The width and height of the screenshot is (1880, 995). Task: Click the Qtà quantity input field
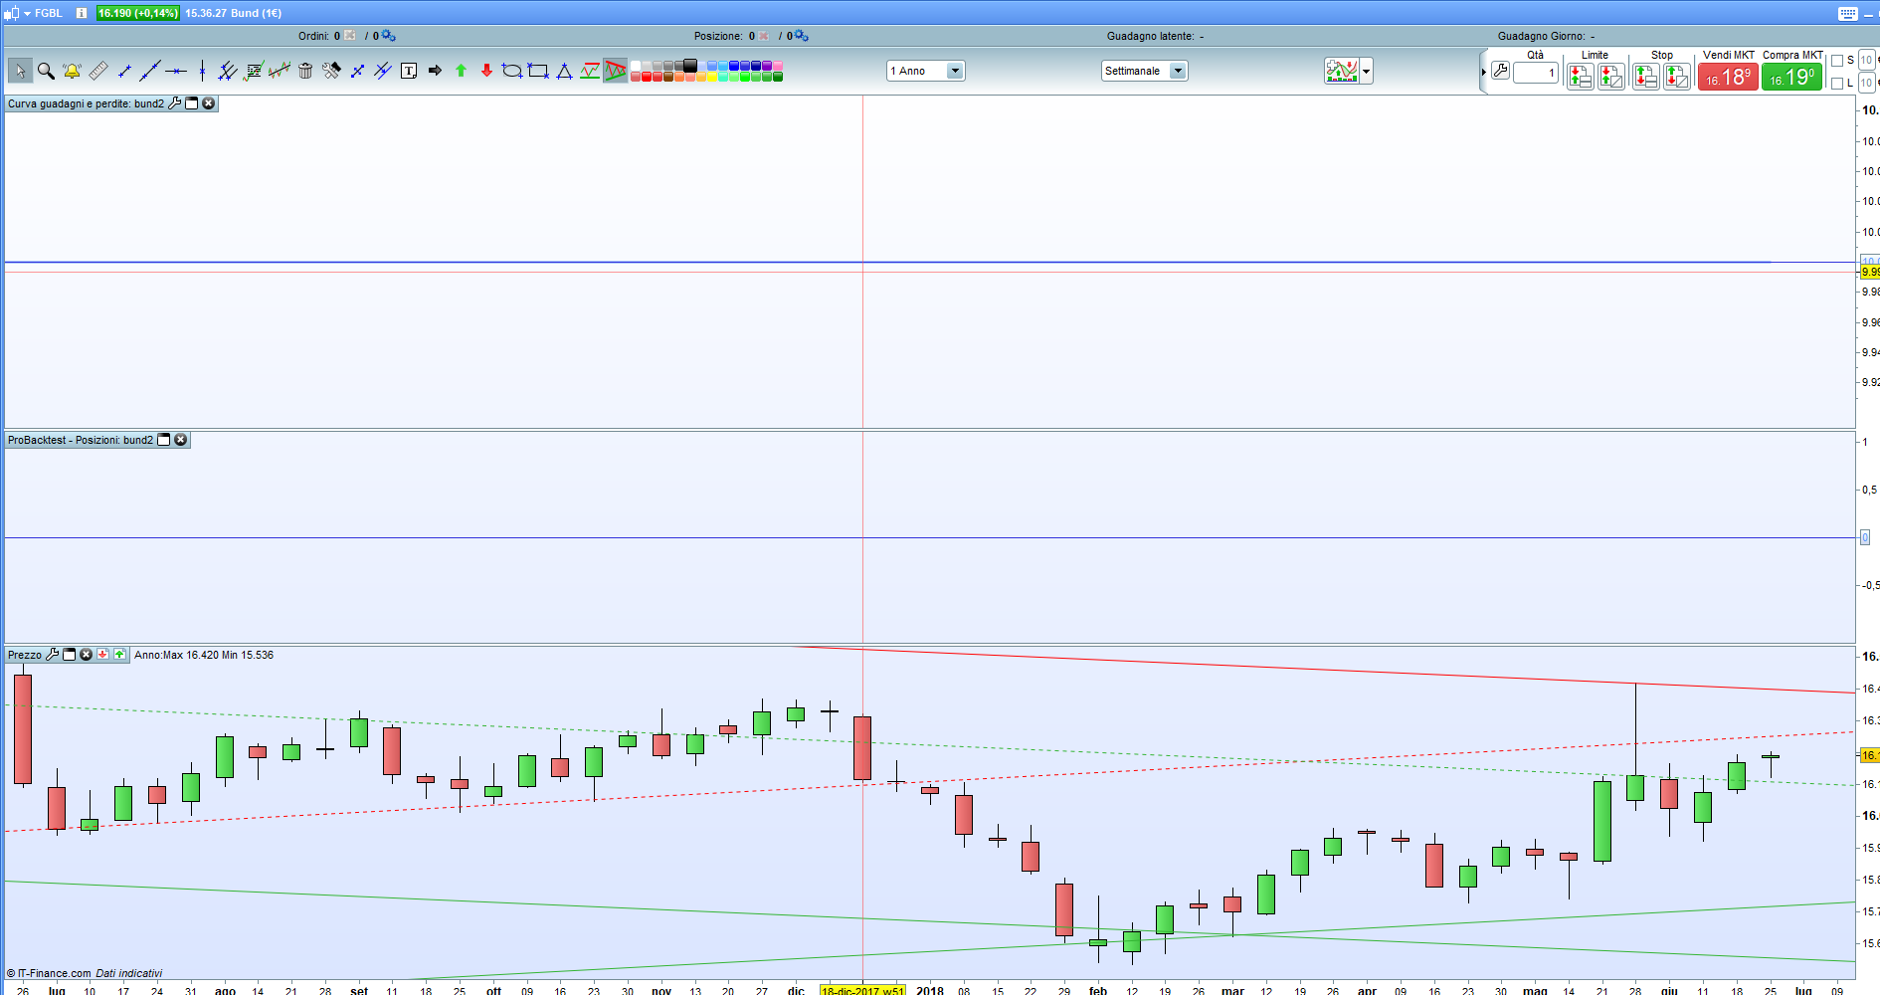1535,73
